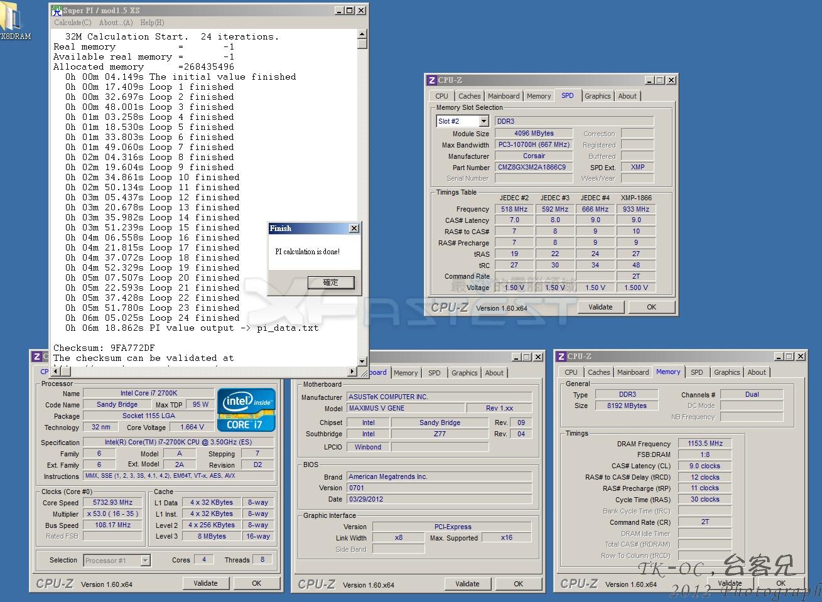Open Memory tab in Mainboard window

pyautogui.click(x=406, y=373)
